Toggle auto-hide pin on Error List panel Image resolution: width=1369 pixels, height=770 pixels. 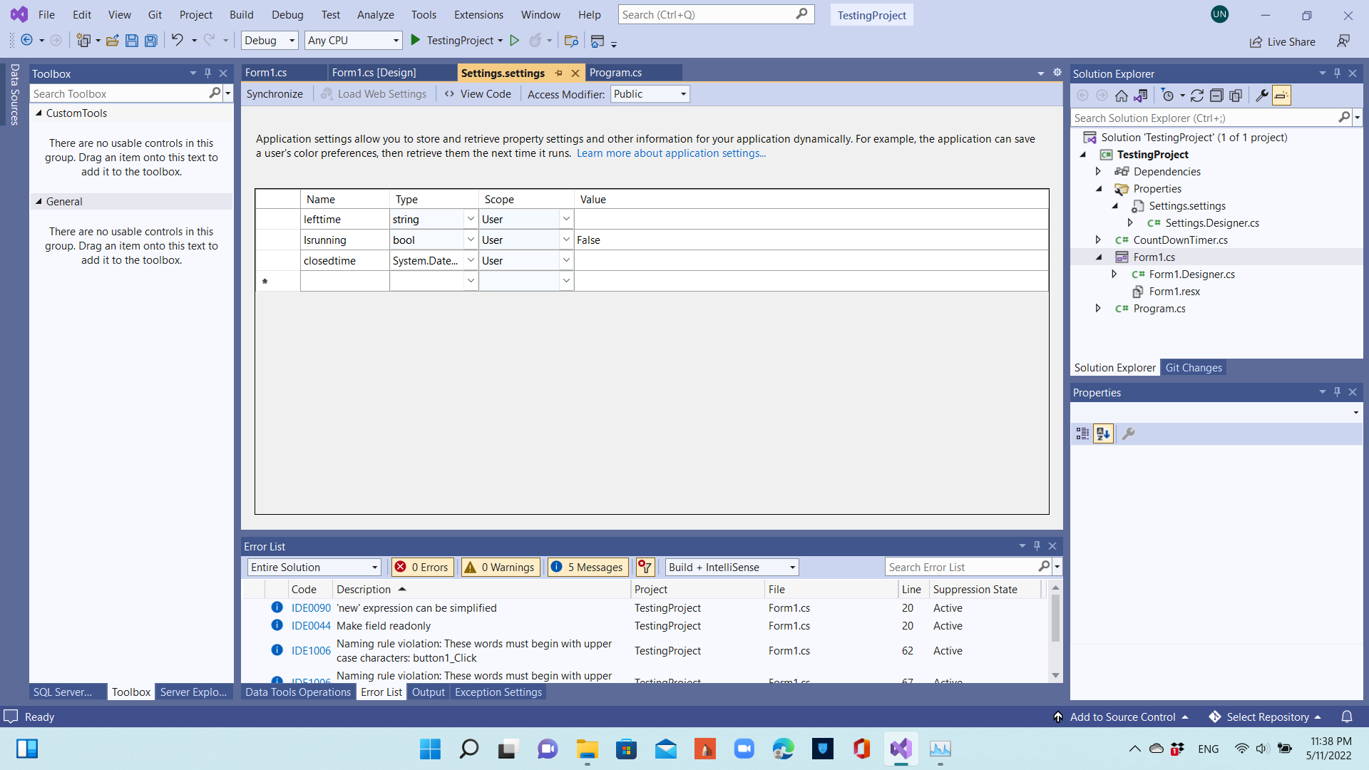tap(1037, 546)
